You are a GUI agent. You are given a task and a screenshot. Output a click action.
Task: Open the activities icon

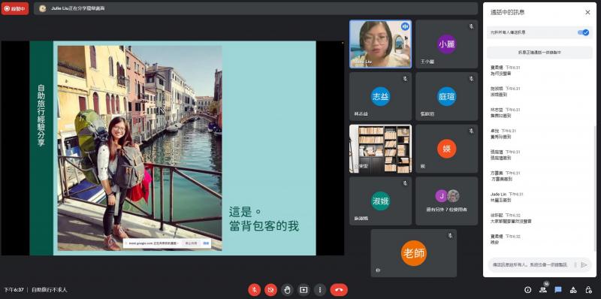pos(573,290)
